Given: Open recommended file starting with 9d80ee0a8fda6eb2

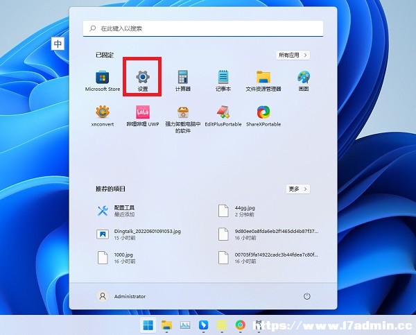Looking at the screenshot, I should [x=268, y=234].
